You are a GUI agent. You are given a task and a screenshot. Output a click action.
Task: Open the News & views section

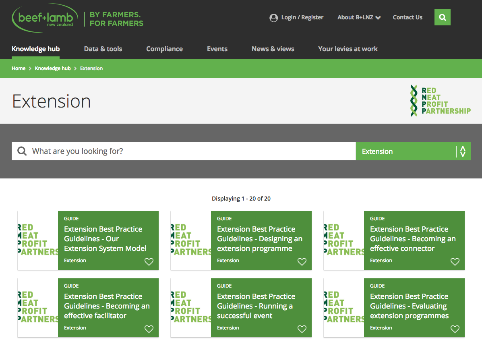[273, 49]
